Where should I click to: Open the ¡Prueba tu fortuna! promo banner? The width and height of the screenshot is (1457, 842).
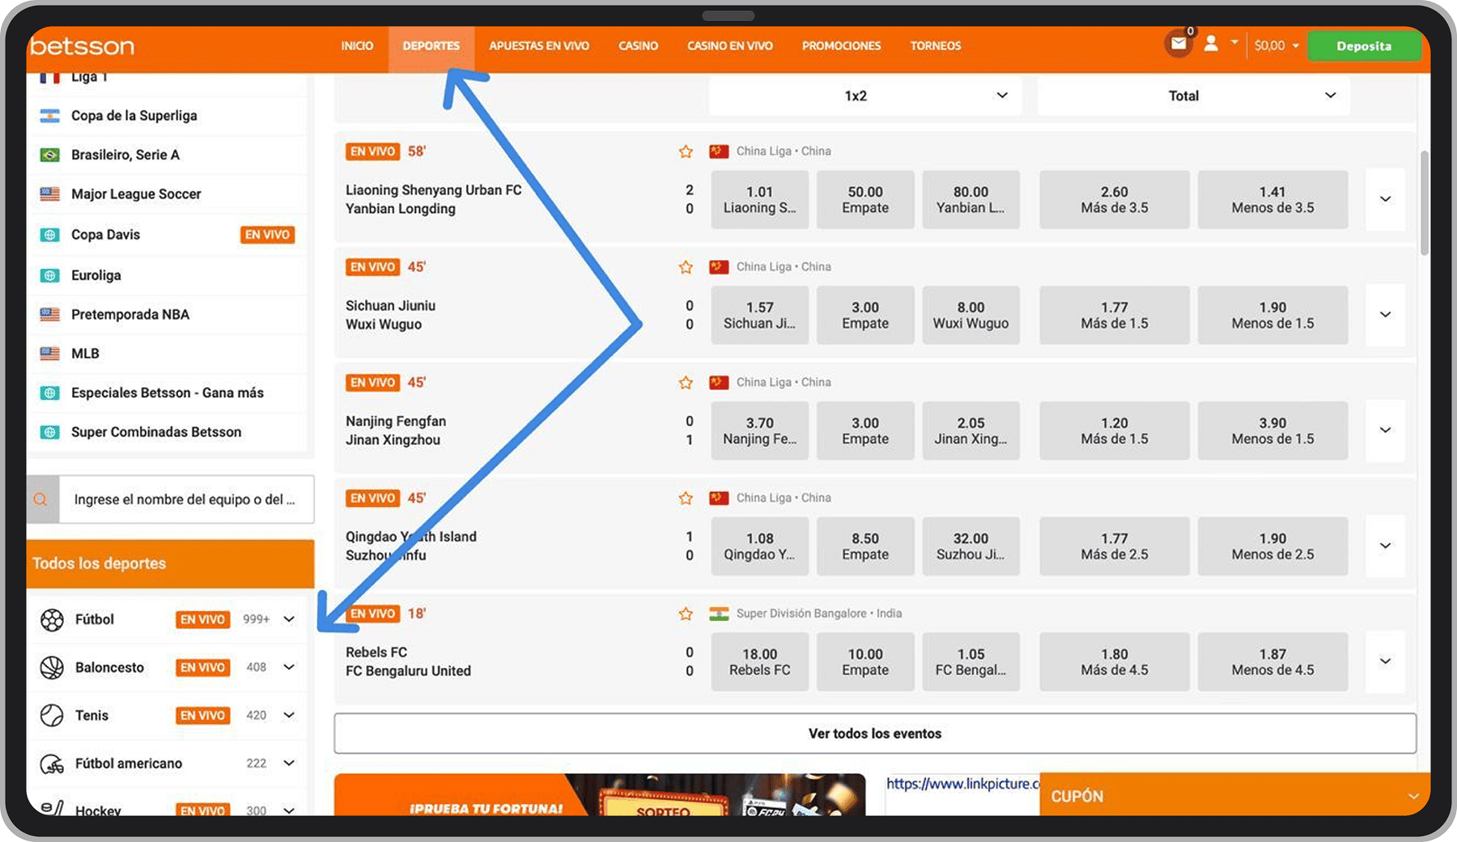(x=600, y=795)
